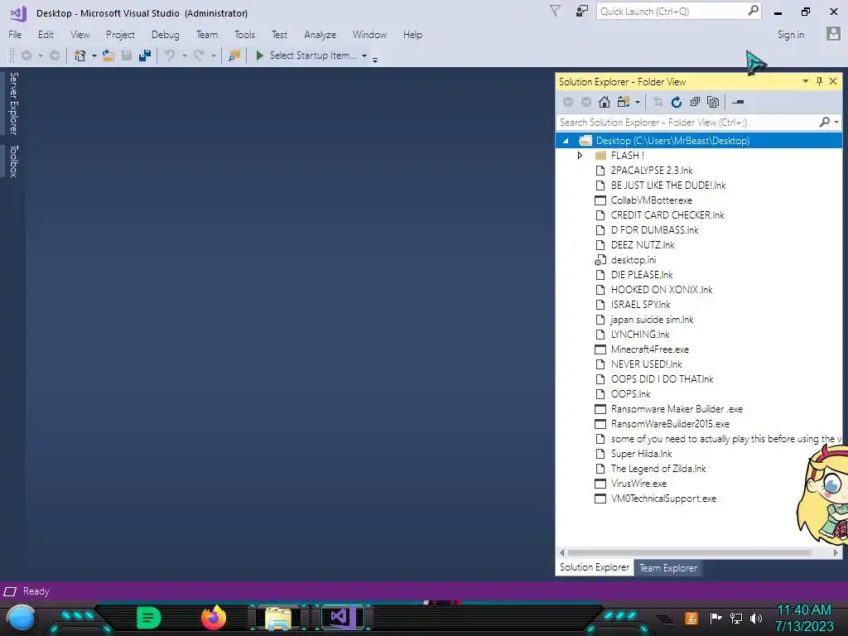The height and width of the screenshot is (636, 848).
Task: Select OOPS.lnk file
Action: coord(630,394)
